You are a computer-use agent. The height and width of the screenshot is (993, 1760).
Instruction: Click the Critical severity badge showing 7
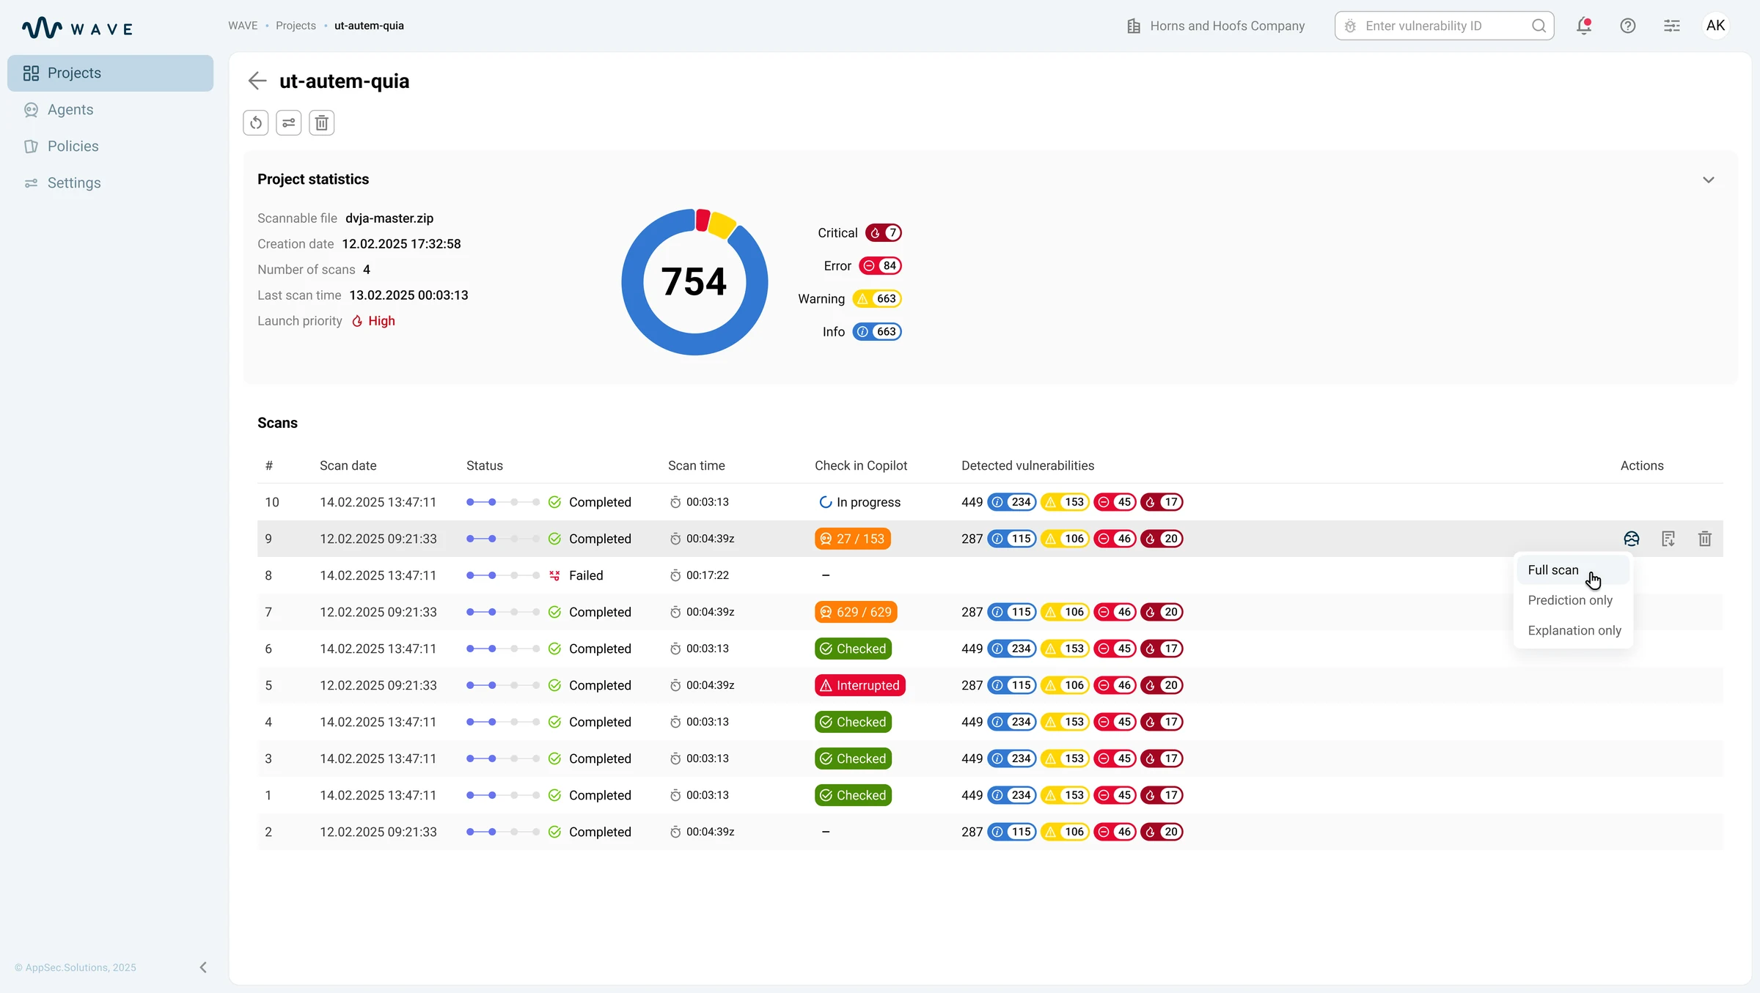[x=884, y=233]
